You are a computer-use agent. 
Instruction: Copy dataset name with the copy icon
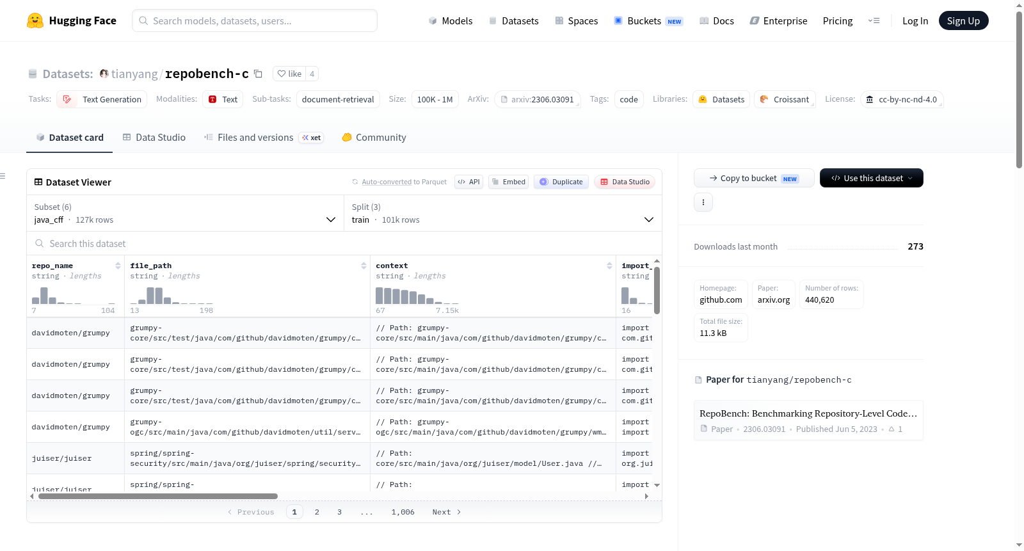coord(258,74)
